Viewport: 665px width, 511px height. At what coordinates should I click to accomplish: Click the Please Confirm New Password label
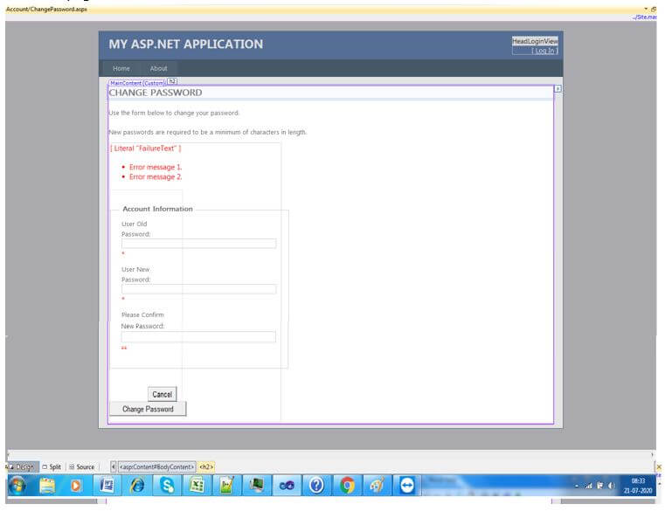pyautogui.click(x=143, y=321)
